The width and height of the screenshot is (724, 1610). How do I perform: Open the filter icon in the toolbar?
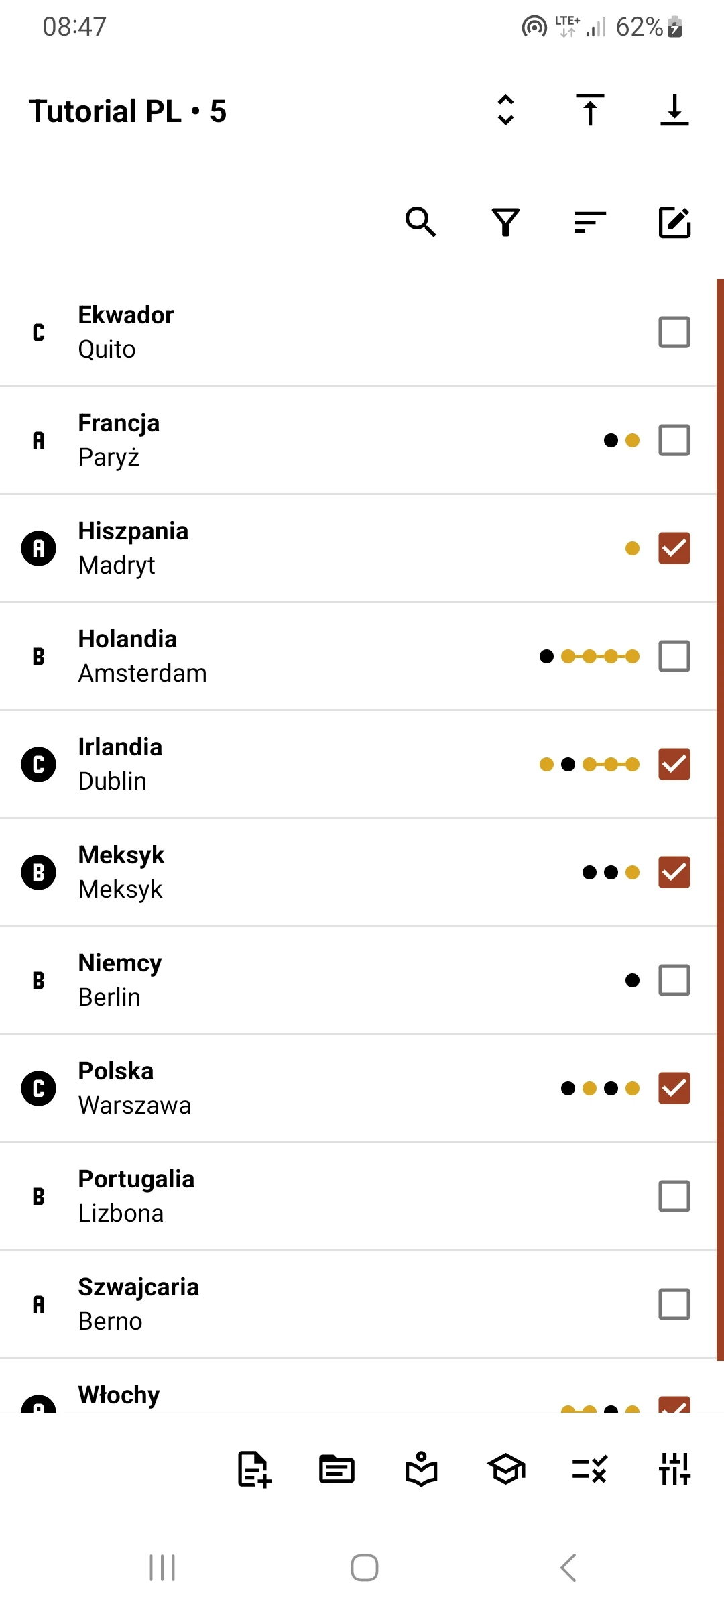505,223
